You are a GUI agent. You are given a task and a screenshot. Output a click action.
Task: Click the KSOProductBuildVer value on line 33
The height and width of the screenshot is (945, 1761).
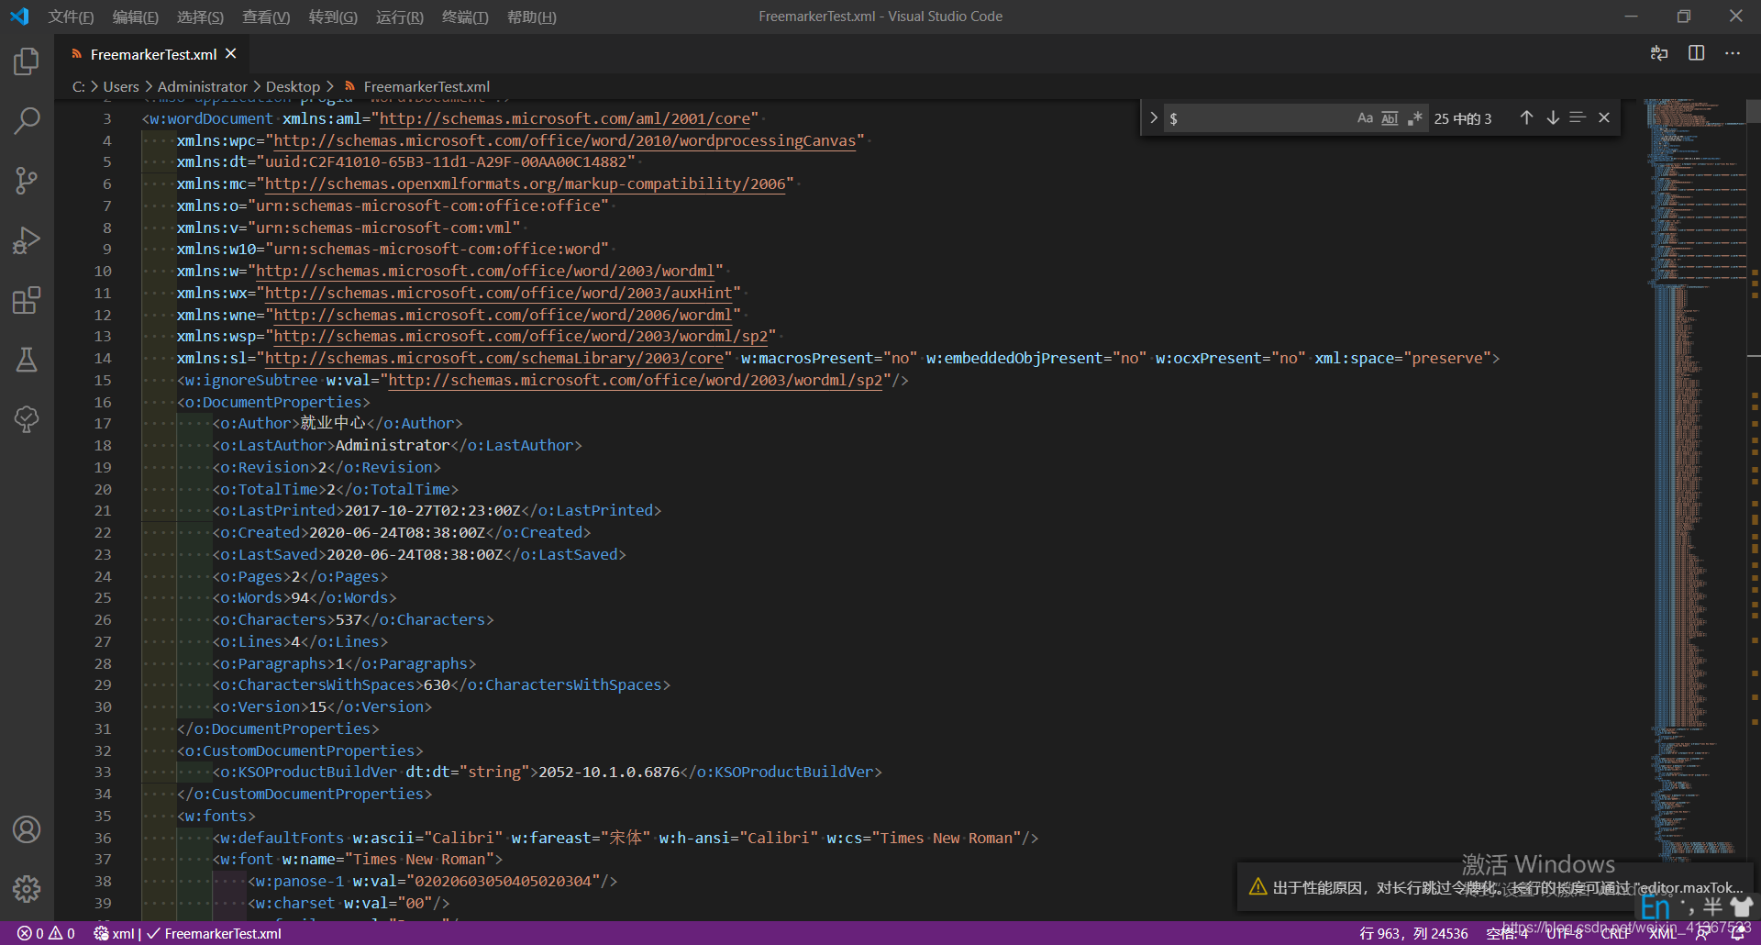[x=609, y=772]
